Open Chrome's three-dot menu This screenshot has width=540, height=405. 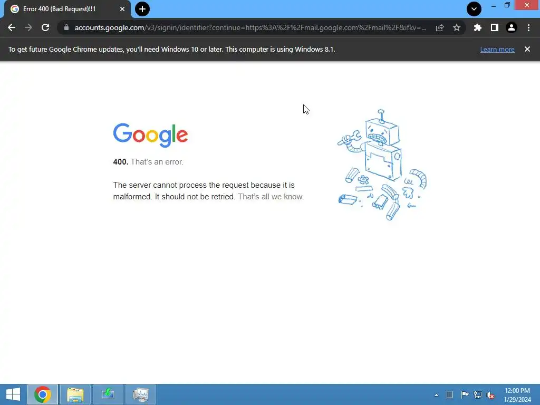click(x=528, y=27)
